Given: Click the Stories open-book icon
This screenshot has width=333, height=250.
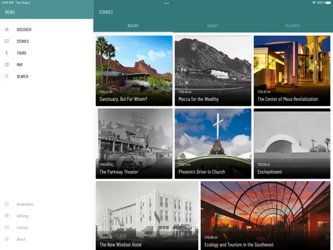Looking at the screenshot, I should [x=7, y=41].
